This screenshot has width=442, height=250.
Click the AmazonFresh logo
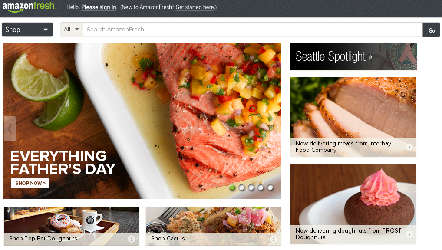(x=29, y=7)
